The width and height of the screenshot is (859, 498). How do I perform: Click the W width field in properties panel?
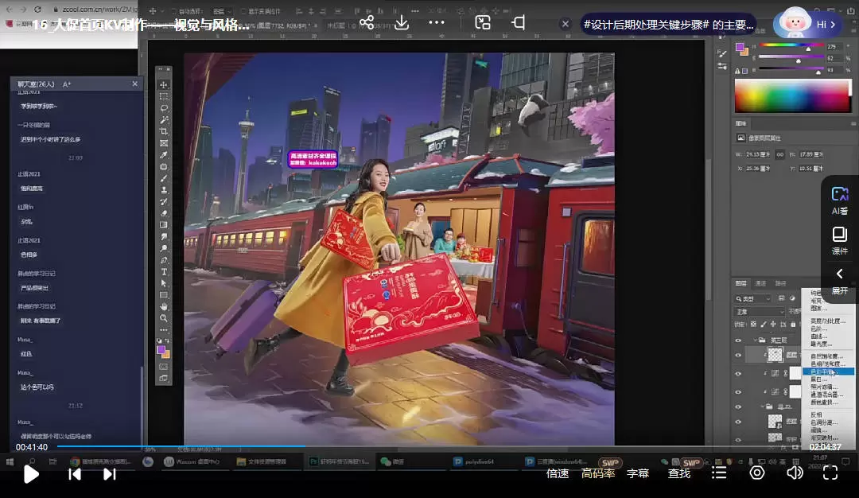coord(758,154)
